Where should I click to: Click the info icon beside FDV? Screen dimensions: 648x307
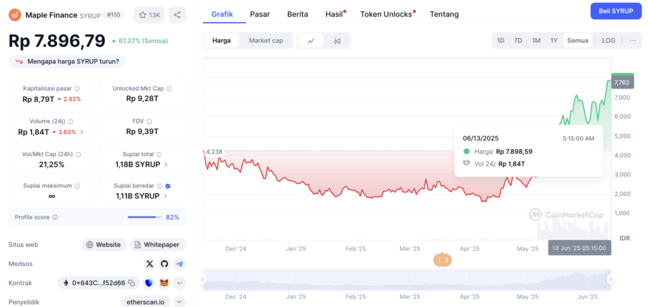149,122
